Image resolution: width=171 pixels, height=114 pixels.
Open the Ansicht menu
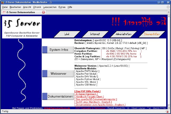coord(27,7)
